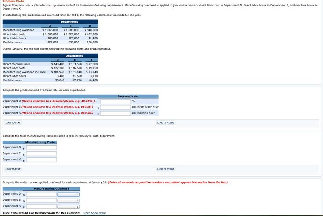The height and width of the screenshot is (216, 323).
Task: Select the 8,480 direct labor hours value
Action: click(61, 76)
